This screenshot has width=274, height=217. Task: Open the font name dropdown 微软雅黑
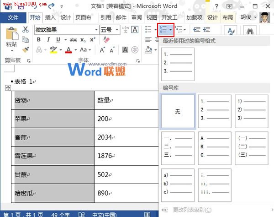[x=65, y=30]
